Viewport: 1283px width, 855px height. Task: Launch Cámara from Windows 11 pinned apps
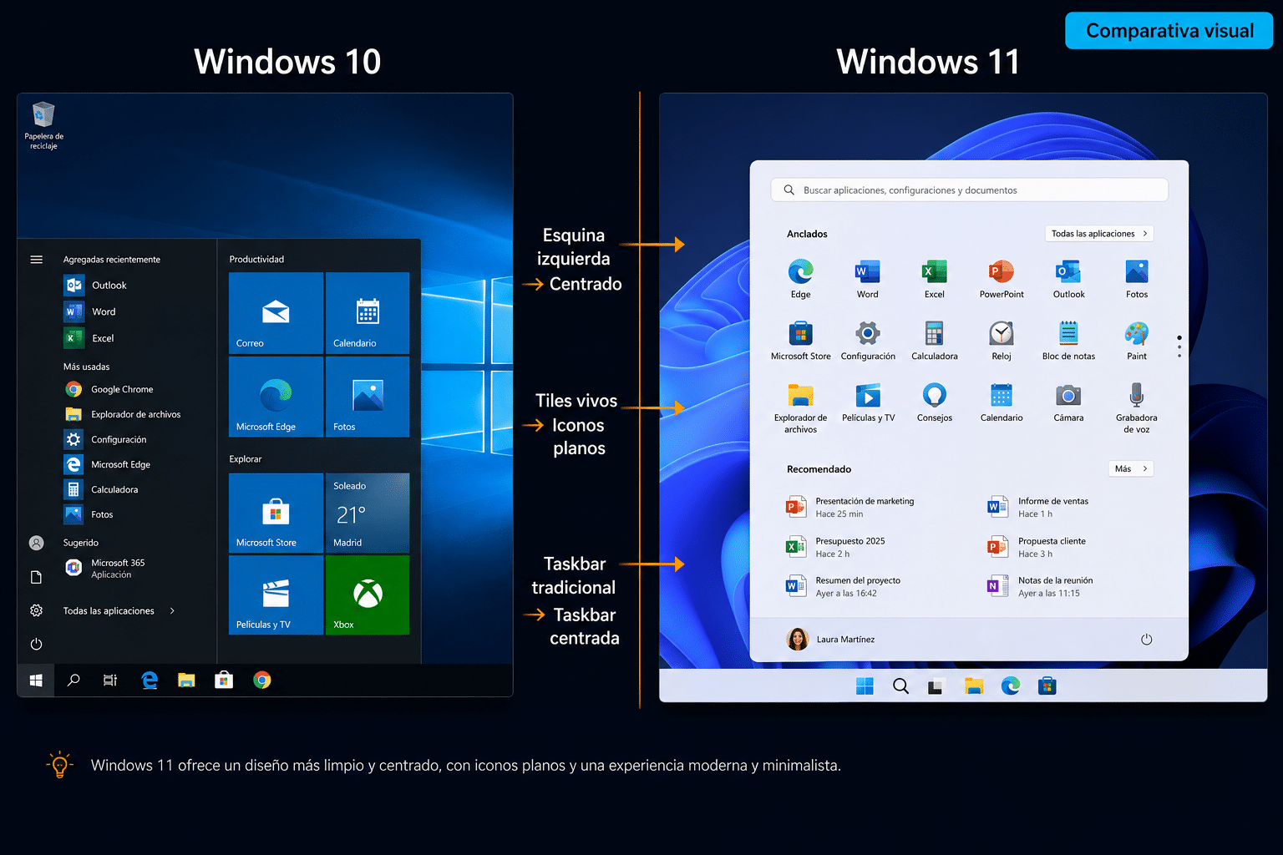click(x=1068, y=402)
